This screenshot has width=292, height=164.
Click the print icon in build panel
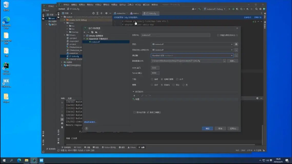pyautogui.click(x=62, y=123)
